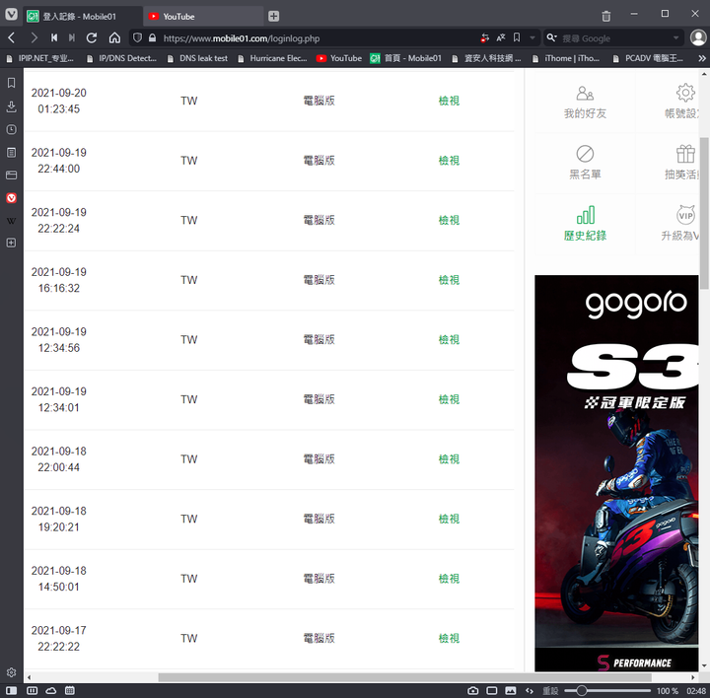Go forward to the next page
Image resolution: width=710 pixels, height=698 pixels.
[x=34, y=38]
